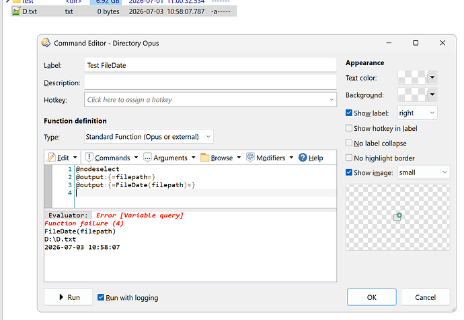Click the Arguments ellipsis icon
The width and height of the screenshot is (464, 320).
[x=147, y=158]
